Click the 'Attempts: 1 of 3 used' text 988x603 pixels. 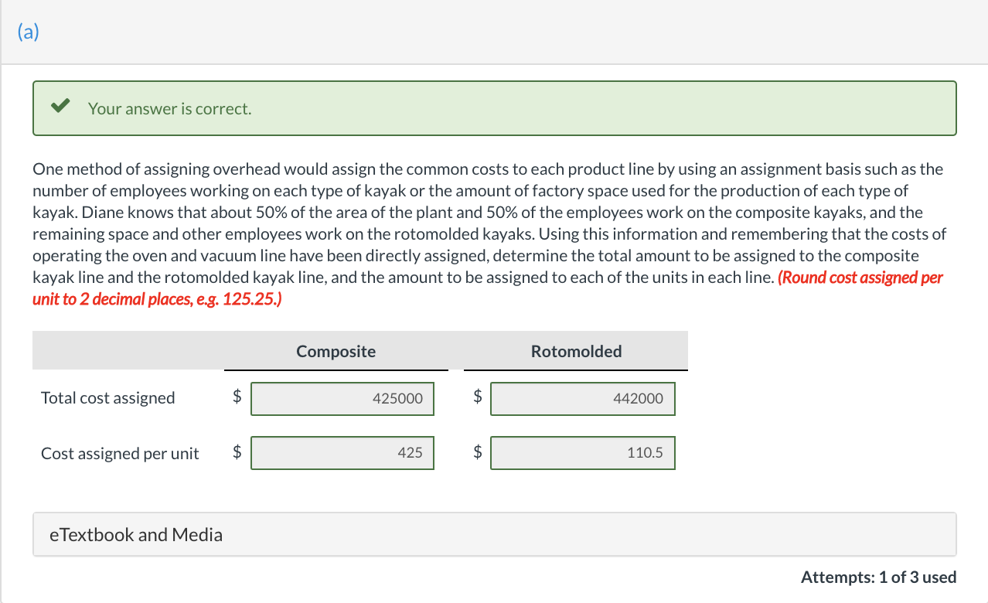click(879, 577)
